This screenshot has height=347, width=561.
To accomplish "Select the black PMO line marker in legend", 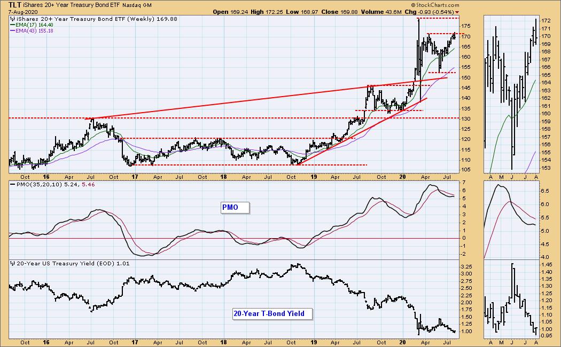I will 12,184.
